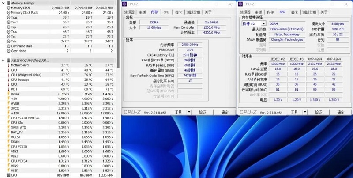The width and height of the screenshot is (353, 178).
Task: Open 显卡 tab in CPU-Z memory window
Action: point(178,12)
